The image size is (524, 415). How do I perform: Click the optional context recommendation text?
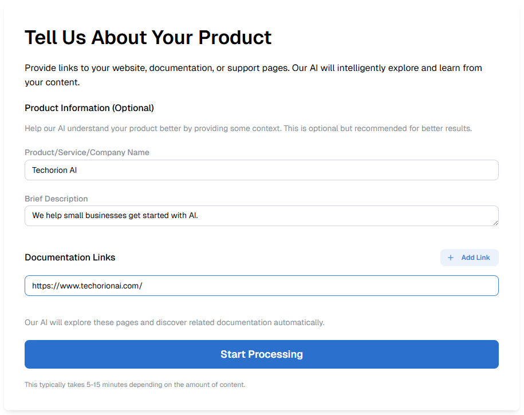(x=248, y=128)
